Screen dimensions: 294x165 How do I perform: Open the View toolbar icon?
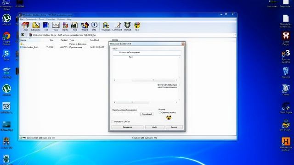point(56,26)
